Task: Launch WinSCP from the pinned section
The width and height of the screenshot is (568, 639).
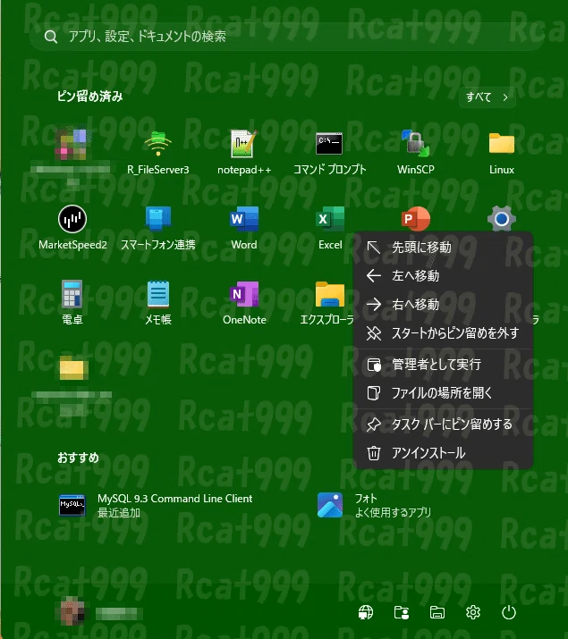Action: pos(416,153)
